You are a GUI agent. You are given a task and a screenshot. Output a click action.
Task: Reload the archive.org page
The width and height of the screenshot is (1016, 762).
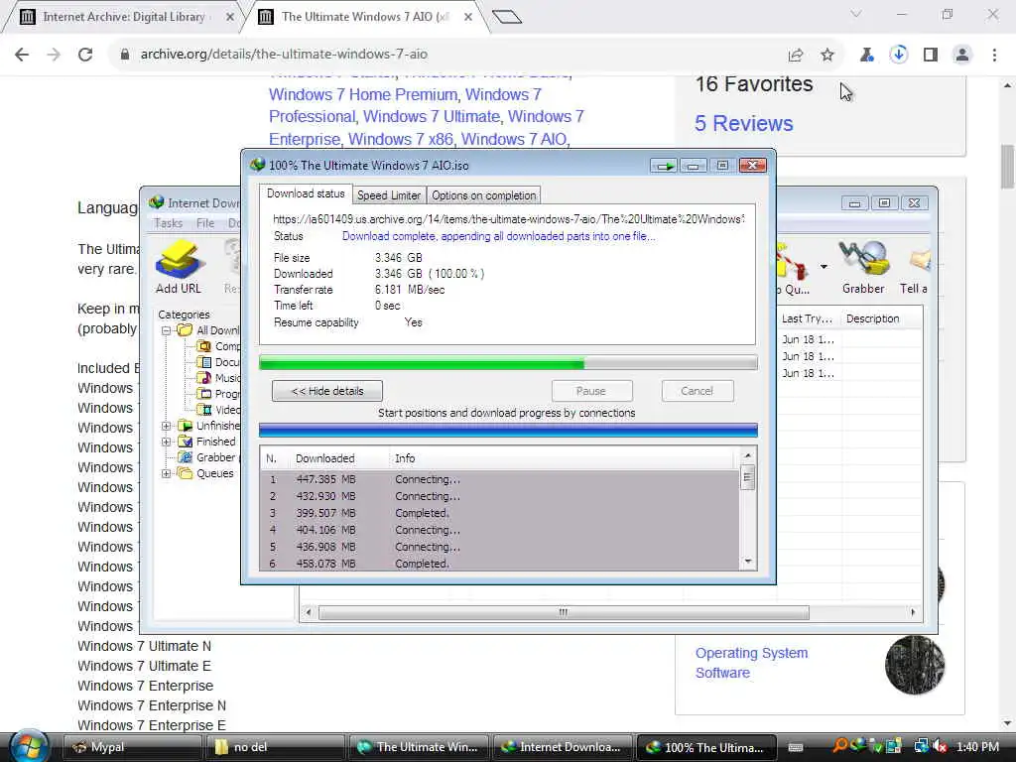pyautogui.click(x=85, y=55)
